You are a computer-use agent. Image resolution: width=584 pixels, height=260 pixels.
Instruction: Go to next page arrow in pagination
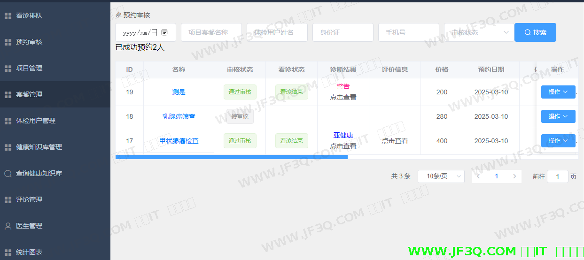point(514,176)
